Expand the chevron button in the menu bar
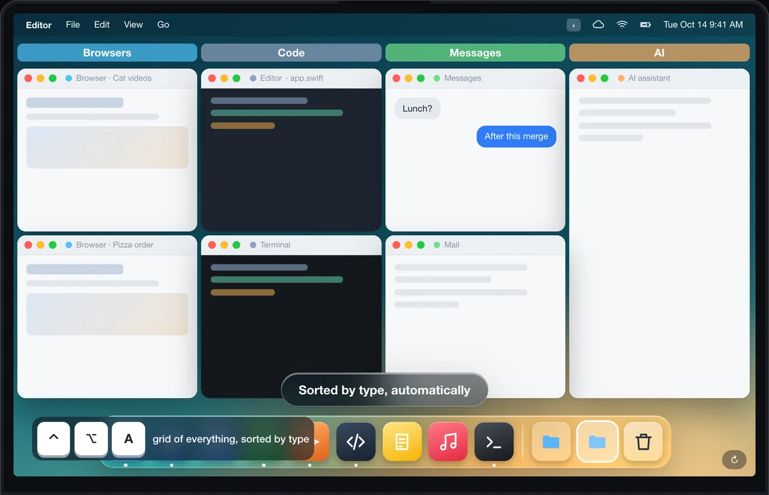The image size is (769, 495). click(574, 25)
